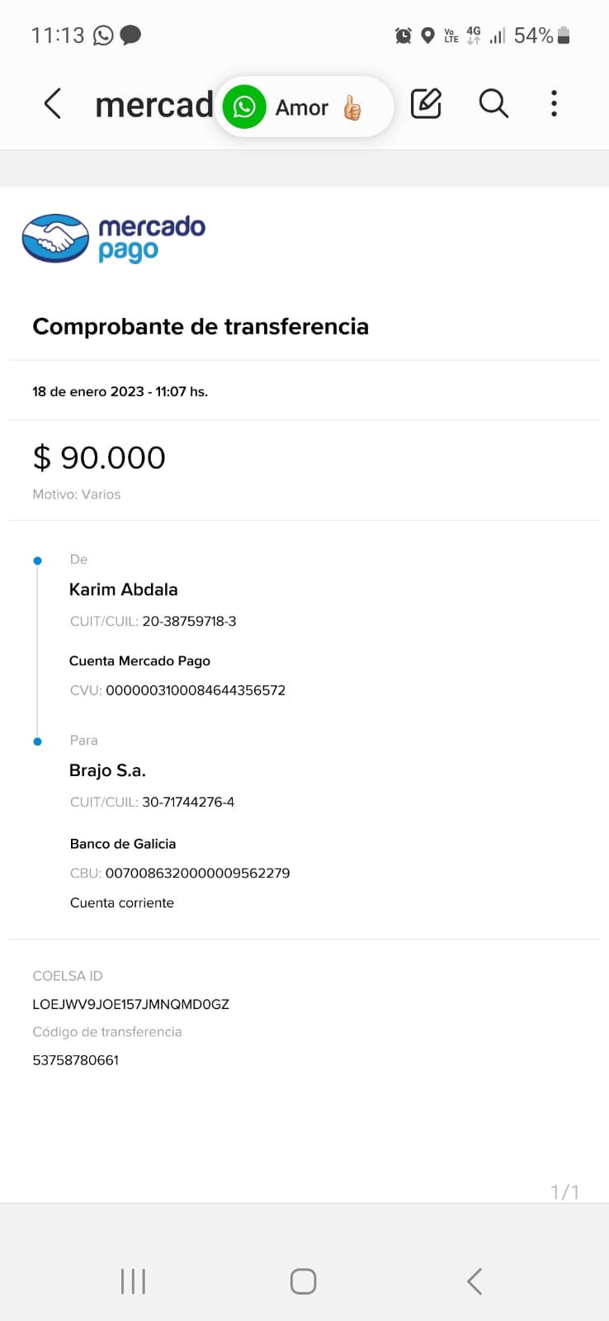Tap the transfer code 53758780661
The image size is (609, 1321).
coord(76,1060)
